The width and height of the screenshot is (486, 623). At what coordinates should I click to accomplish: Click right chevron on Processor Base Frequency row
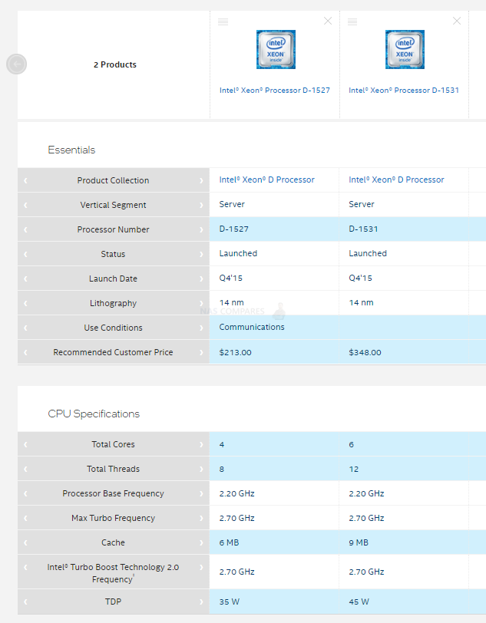click(201, 494)
